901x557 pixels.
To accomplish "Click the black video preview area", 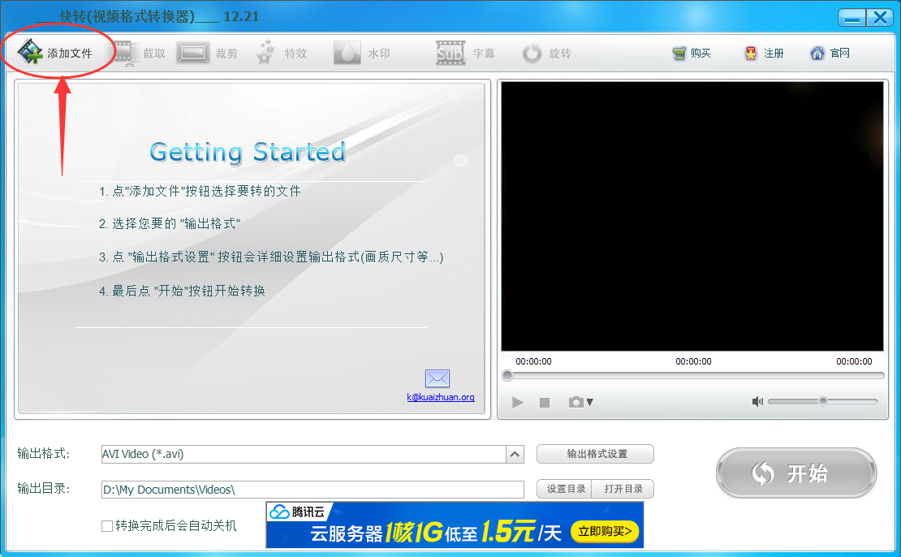I will (692, 216).
